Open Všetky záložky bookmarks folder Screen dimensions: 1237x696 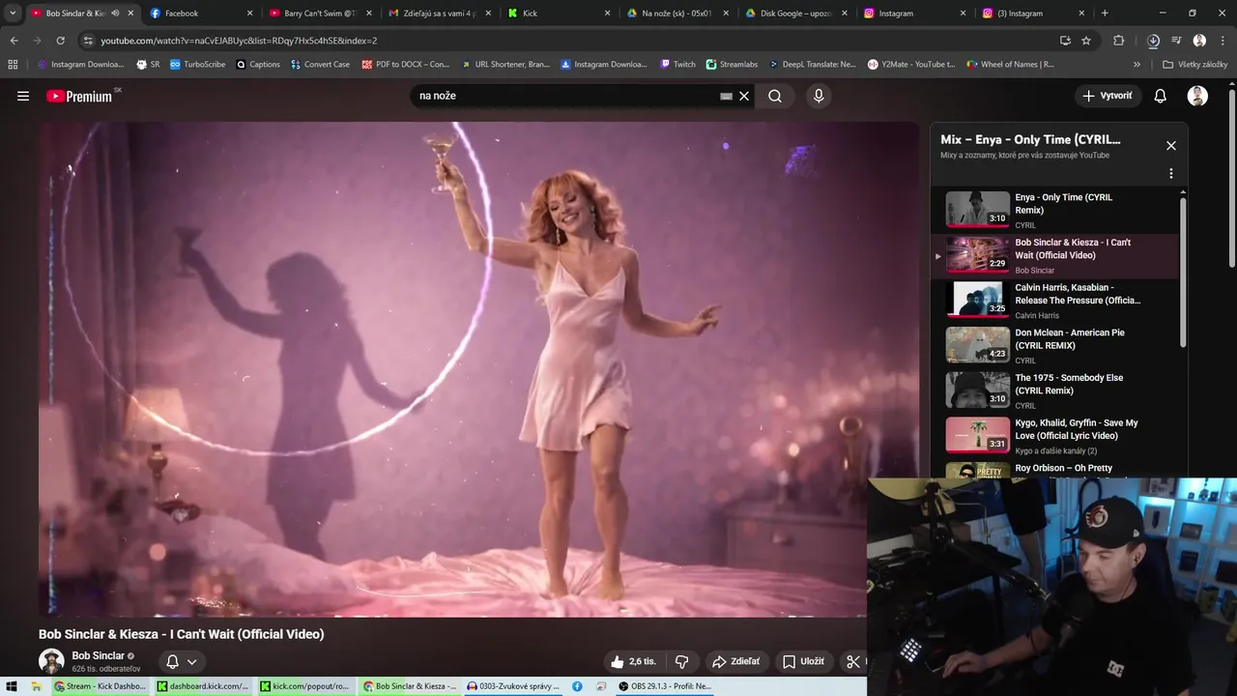1195,65
